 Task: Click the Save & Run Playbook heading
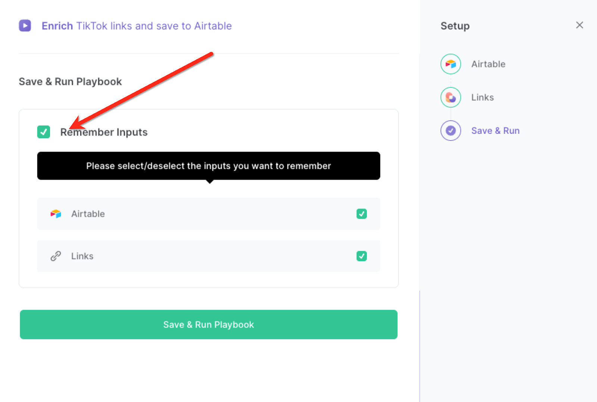pyautogui.click(x=70, y=81)
